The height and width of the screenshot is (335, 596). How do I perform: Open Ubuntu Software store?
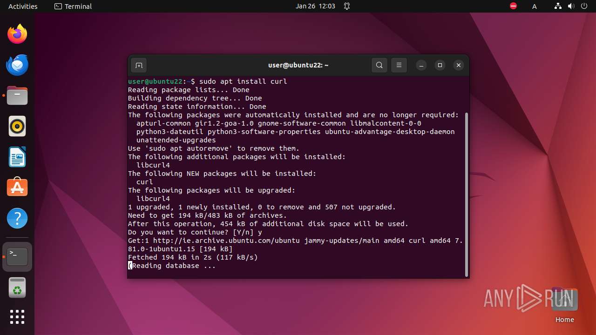[x=17, y=188]
